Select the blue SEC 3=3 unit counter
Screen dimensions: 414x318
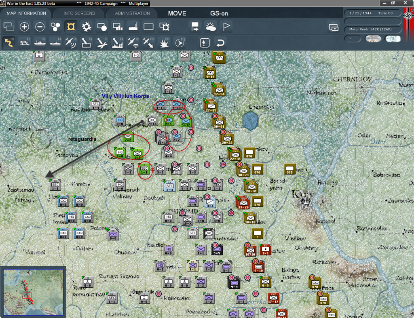(169, 186)
